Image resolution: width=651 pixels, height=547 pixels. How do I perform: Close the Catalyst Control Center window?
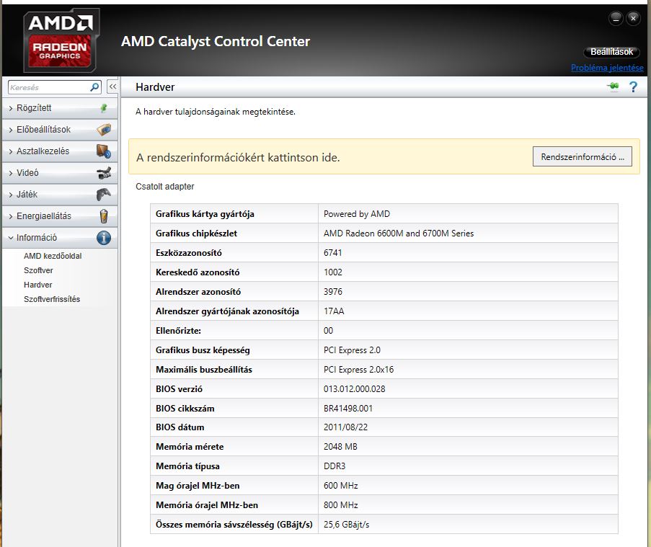pos(633,18)
